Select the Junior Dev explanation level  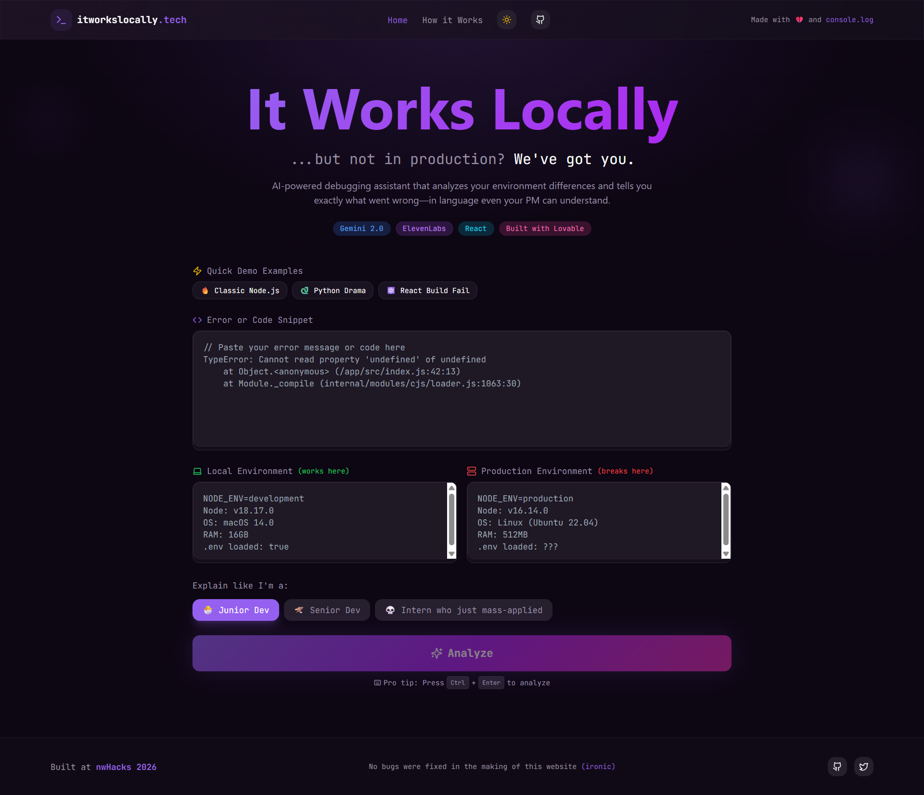click(235, 610)
